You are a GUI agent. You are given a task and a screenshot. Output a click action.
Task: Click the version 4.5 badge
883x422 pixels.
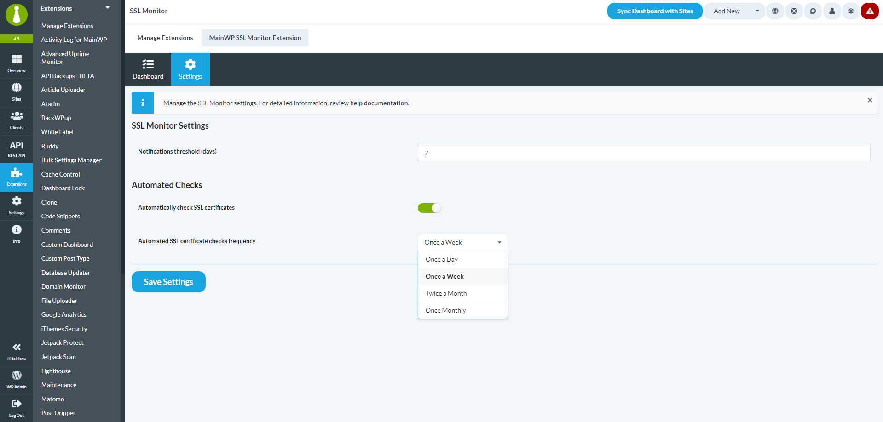[17, 39]
